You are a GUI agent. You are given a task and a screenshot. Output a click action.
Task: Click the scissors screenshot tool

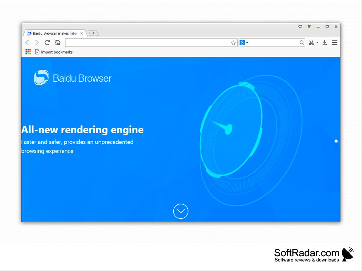pyautogui.click(x=311, y=43)
